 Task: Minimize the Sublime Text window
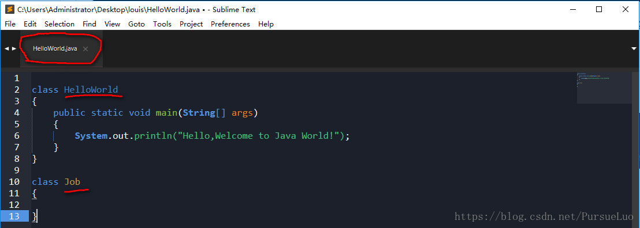[573, 9]
